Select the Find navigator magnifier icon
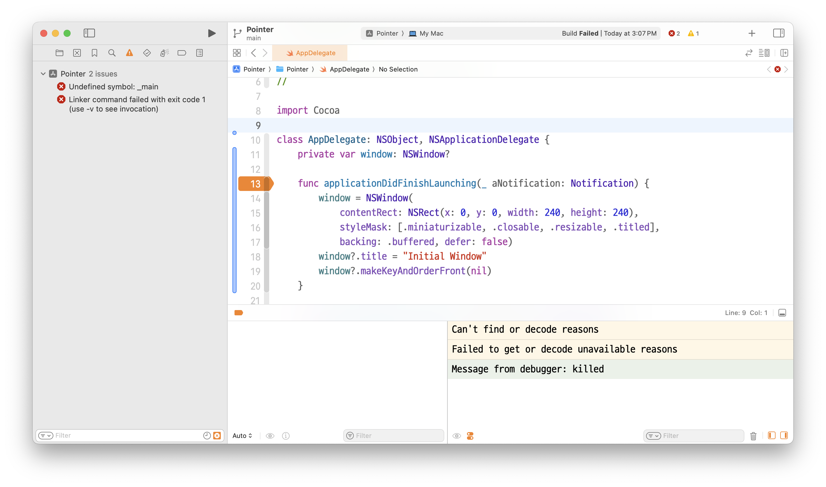 (112, 53)
